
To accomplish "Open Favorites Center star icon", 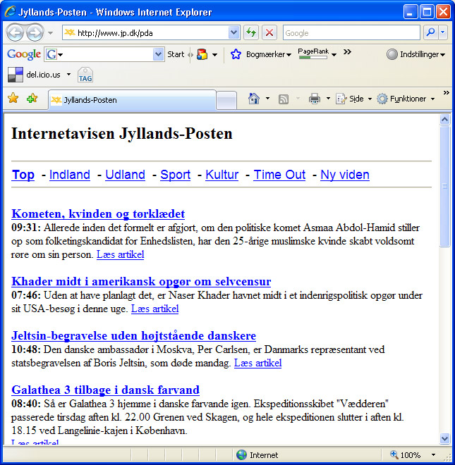I will tap(13, 98).
